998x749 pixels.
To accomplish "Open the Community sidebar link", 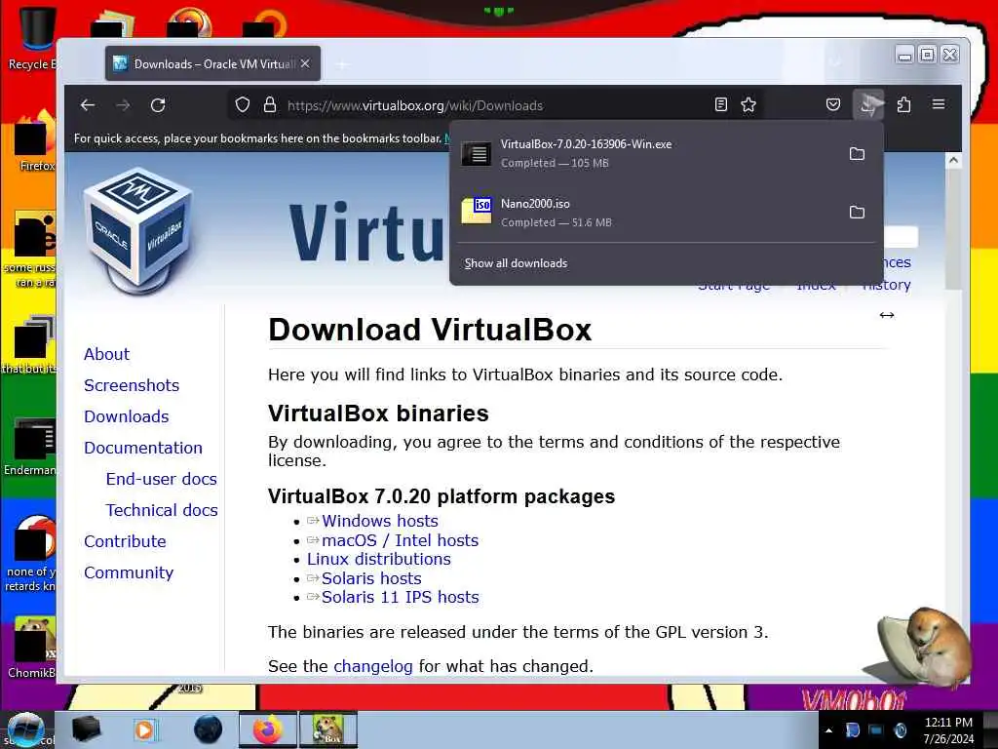I will click(x=129, y=572).
